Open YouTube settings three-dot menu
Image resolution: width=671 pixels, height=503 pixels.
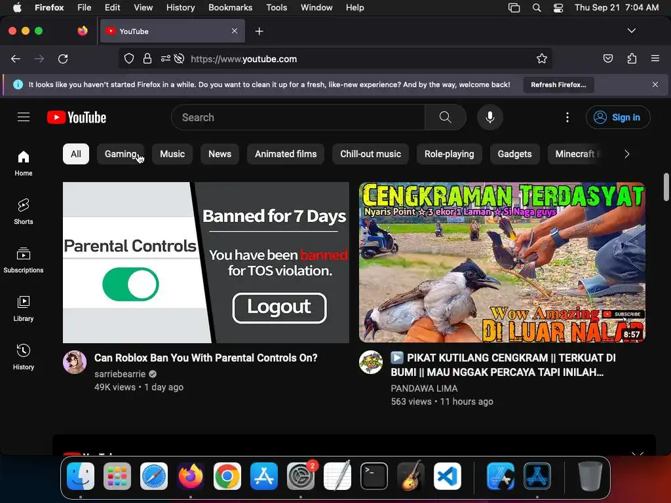567,117
